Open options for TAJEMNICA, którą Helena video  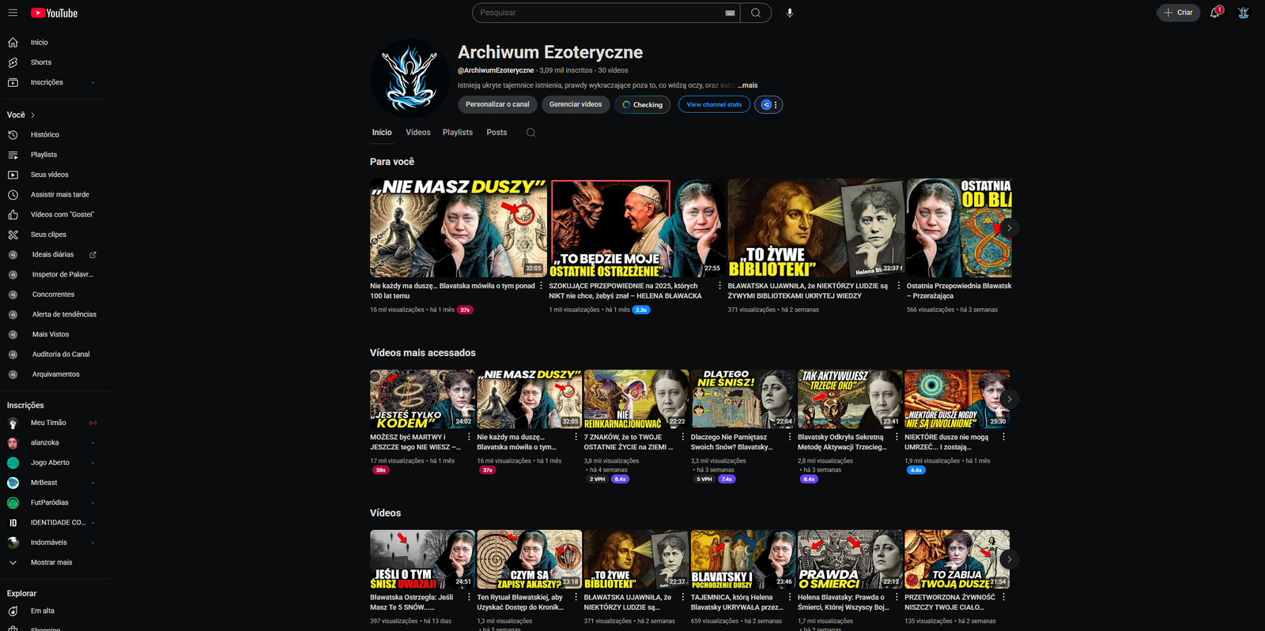(x=789, y=597)
